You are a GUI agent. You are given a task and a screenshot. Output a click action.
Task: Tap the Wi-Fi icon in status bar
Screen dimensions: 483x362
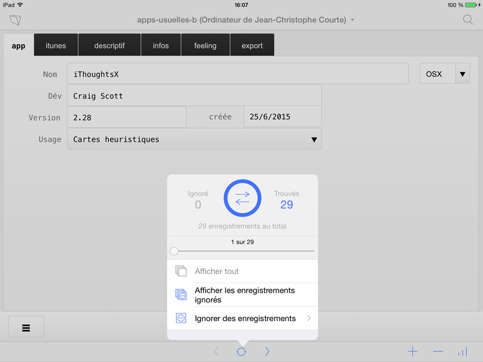coord(20,5)
